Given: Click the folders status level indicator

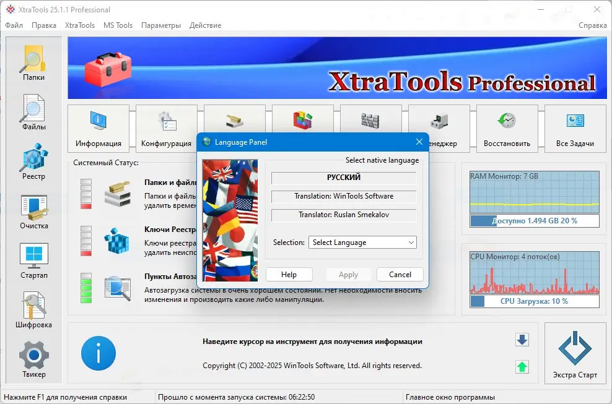Looking at the screenshot, I should pyautogui.click(x=86, y=194).
